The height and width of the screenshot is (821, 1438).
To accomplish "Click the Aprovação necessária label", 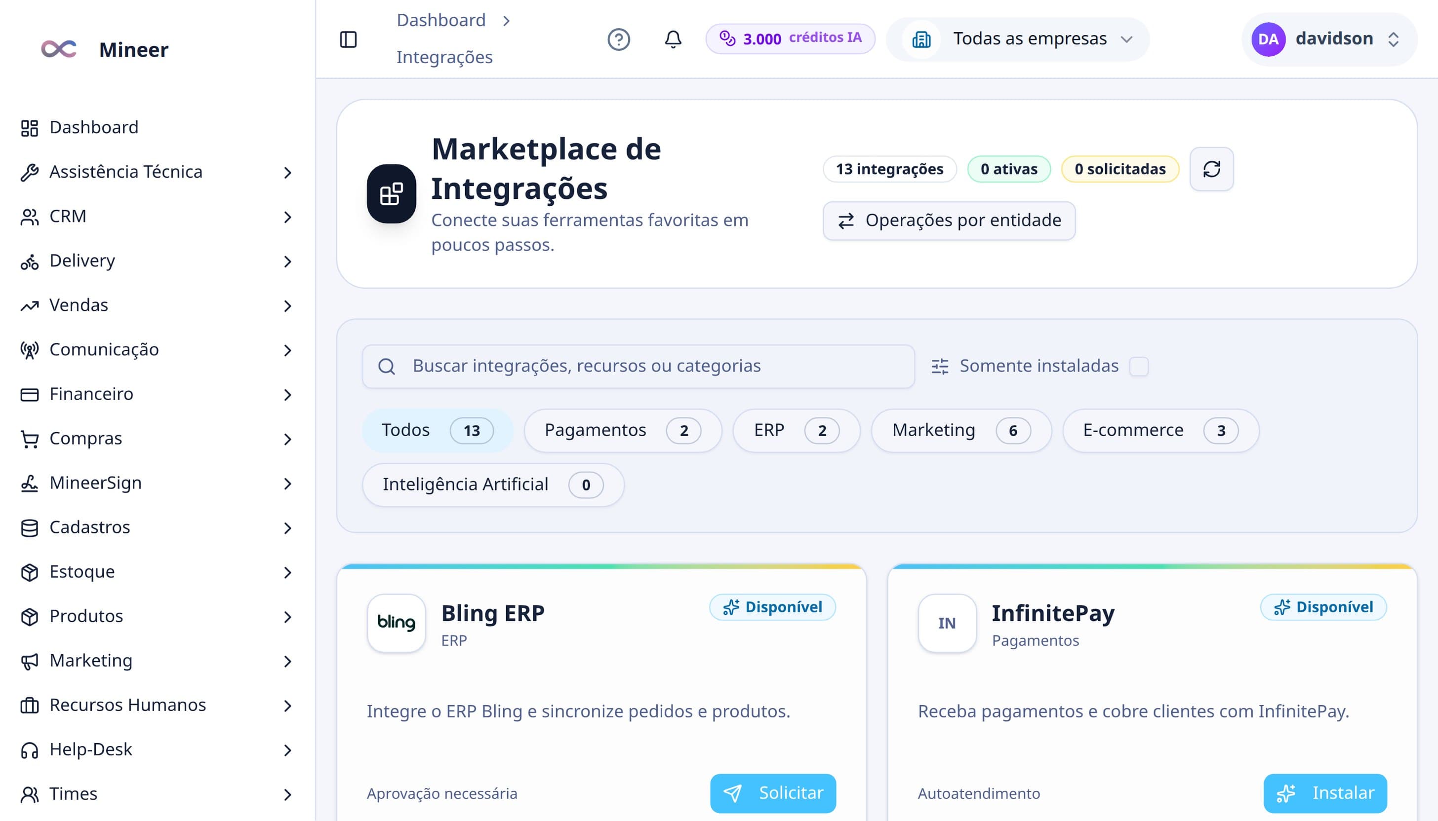I will coord(442,794).
